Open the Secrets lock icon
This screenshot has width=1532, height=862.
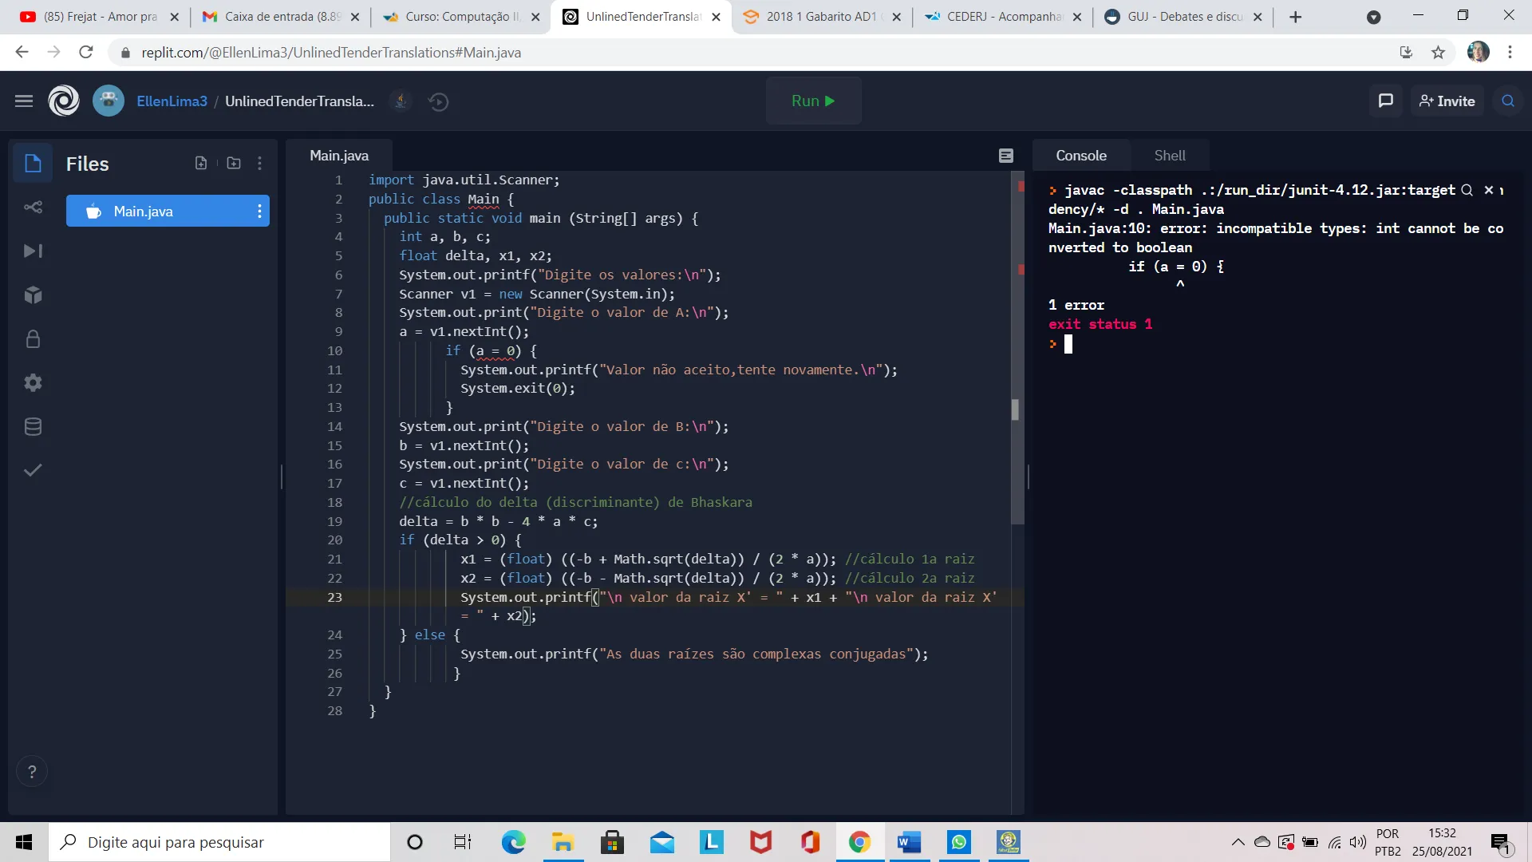click(x=33, y=339)
